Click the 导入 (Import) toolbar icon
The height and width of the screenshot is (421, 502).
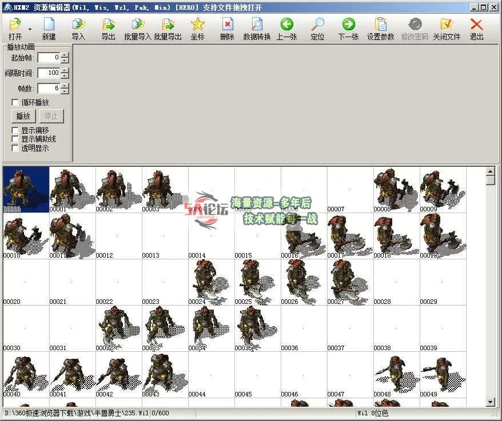(78, 25)
